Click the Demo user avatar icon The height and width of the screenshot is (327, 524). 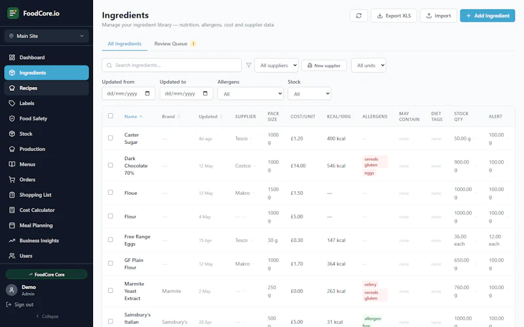coord(12,290)
